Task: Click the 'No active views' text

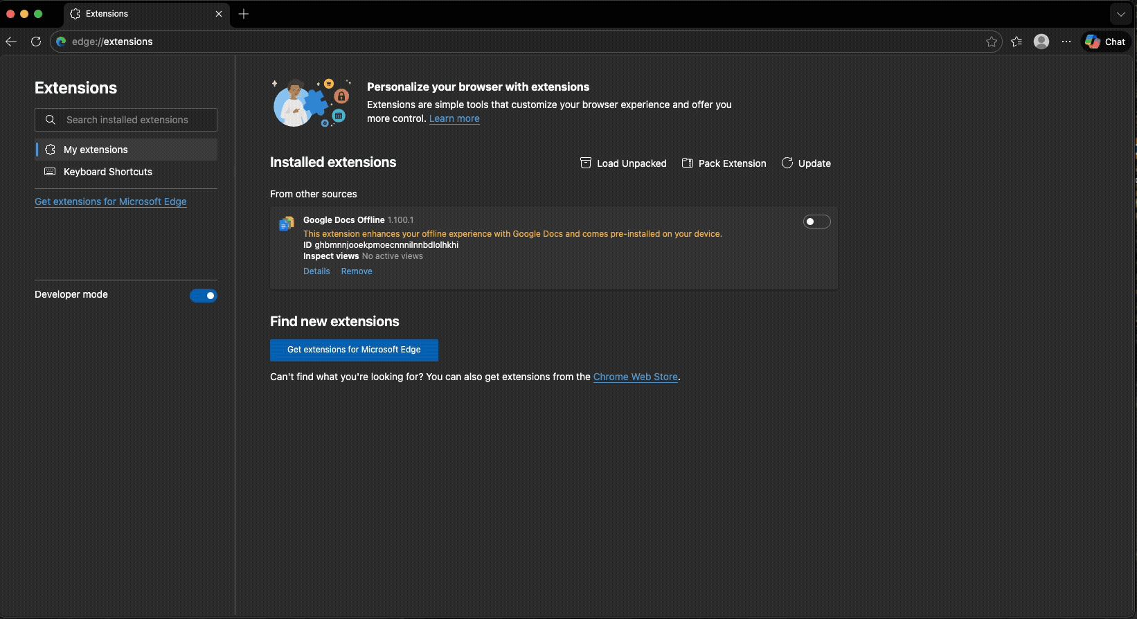Action: pyautogui.click(x=392, y=256)
